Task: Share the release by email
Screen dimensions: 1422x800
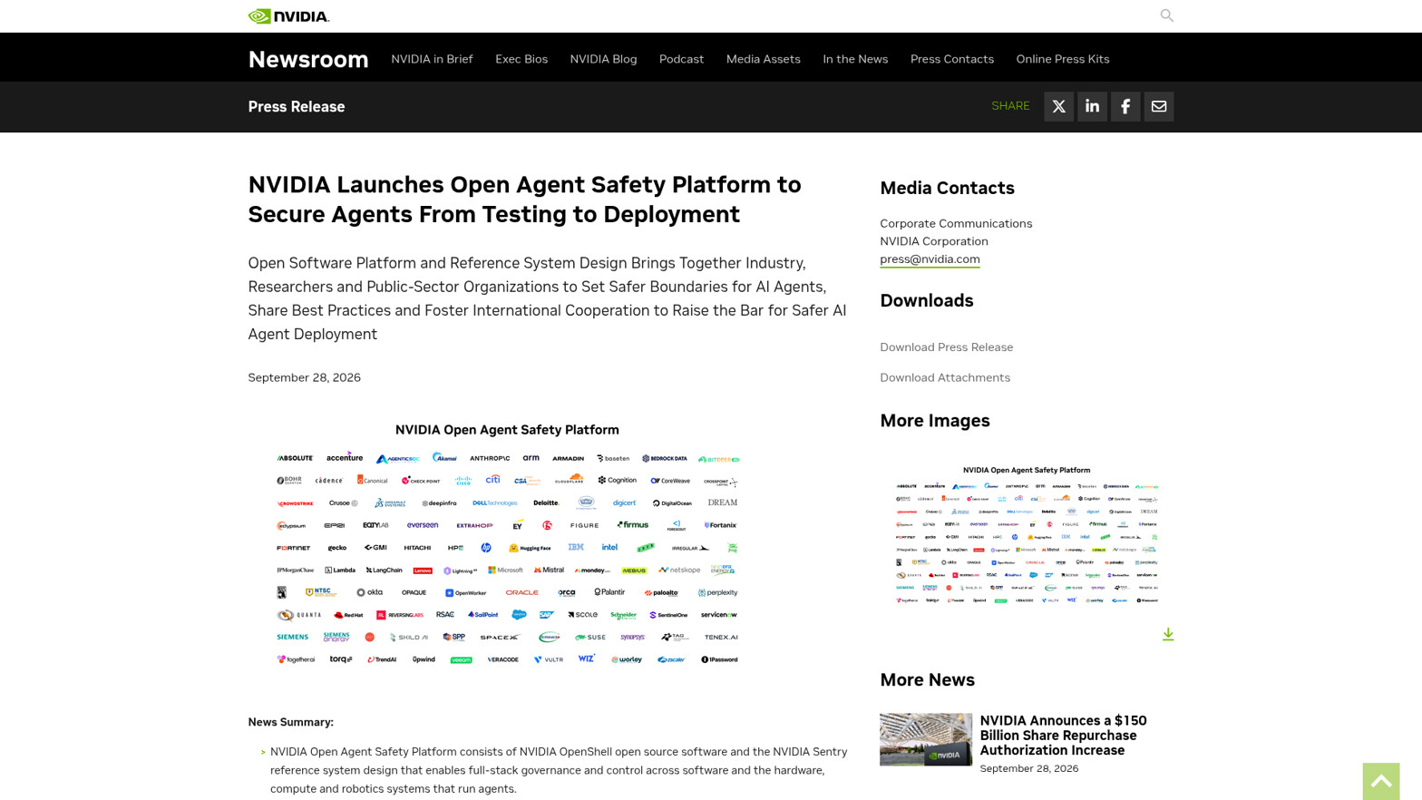Action: (1159, 107)
